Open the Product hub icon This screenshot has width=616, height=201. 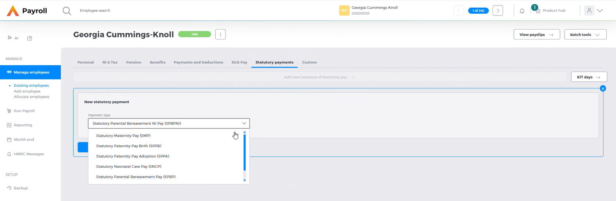click(537, 11)
